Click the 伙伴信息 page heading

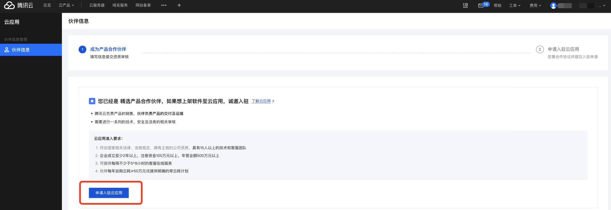(x=79, y=21)
